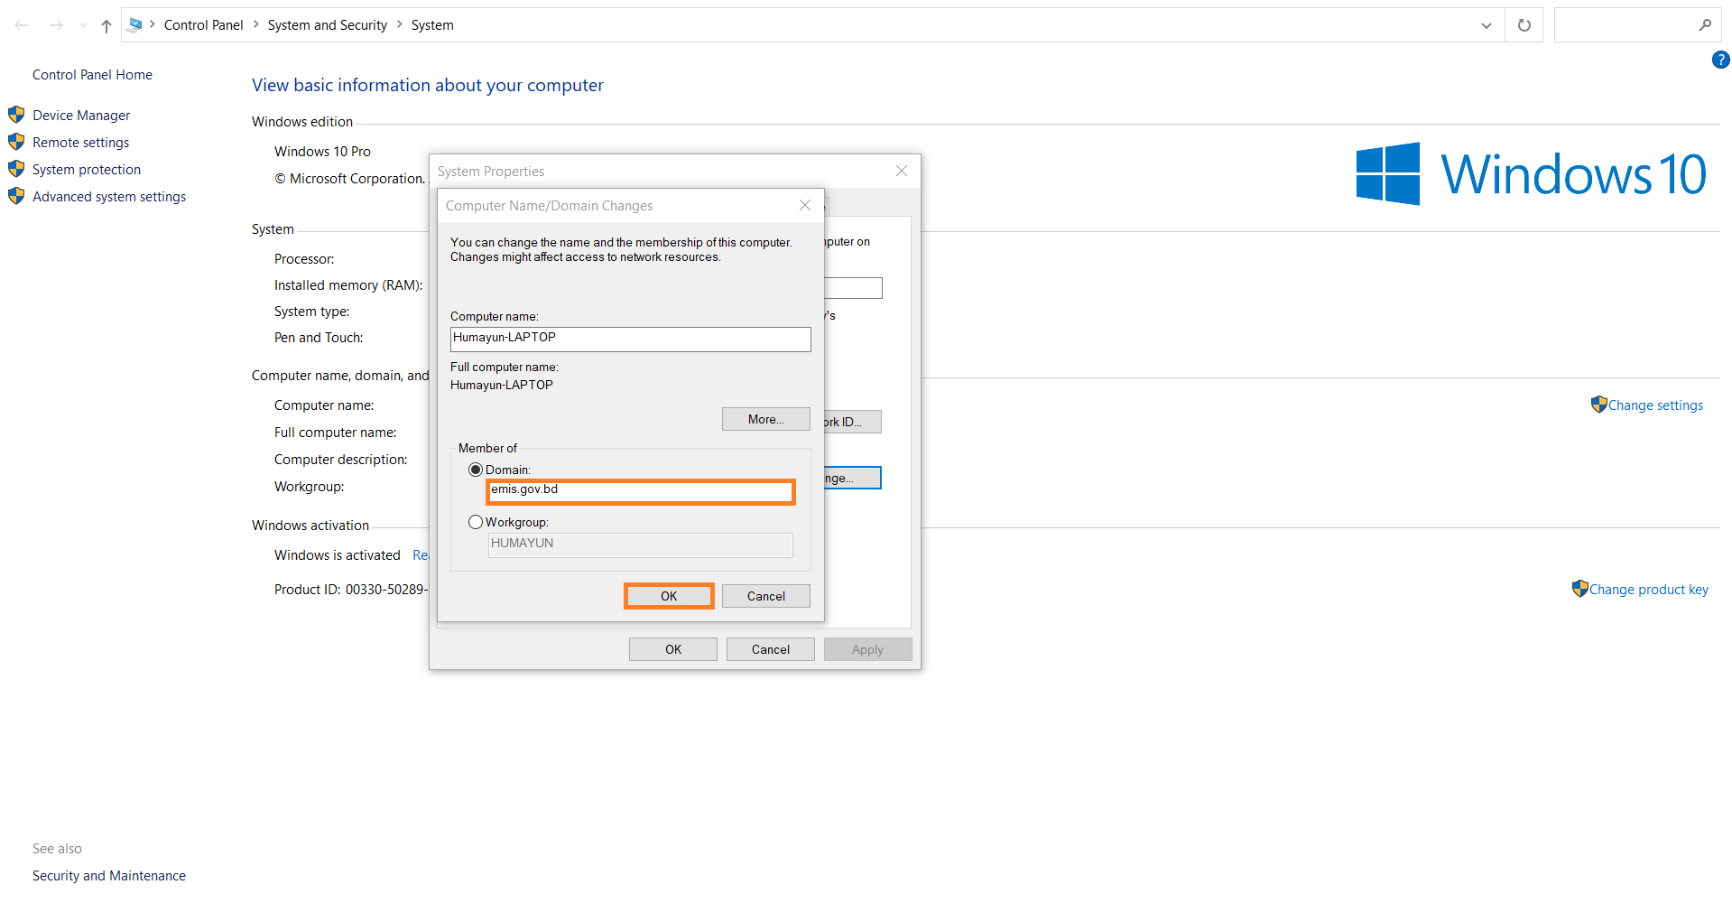Screen dimensions: 1732x903
Task: Open Security and Maintenance link
Action: point(109,876)
